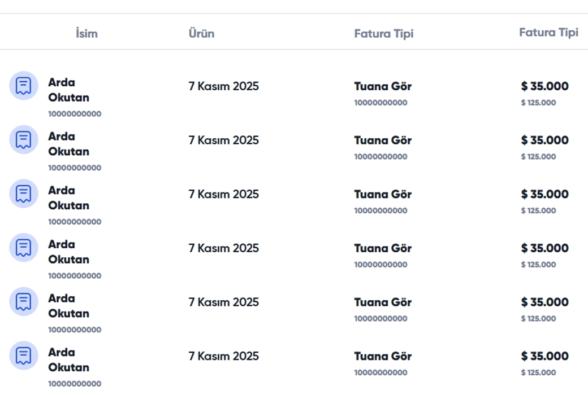Select the third row's receipt icon

(24, 194)
